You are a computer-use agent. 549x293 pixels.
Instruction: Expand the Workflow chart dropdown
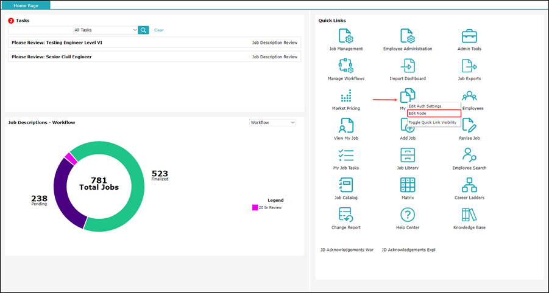(x=272, y=123)
